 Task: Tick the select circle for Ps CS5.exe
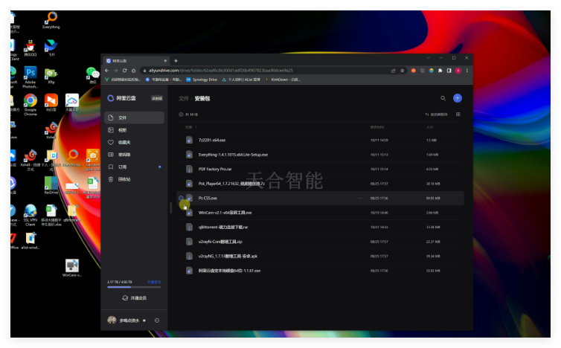[x=181, y=198]
